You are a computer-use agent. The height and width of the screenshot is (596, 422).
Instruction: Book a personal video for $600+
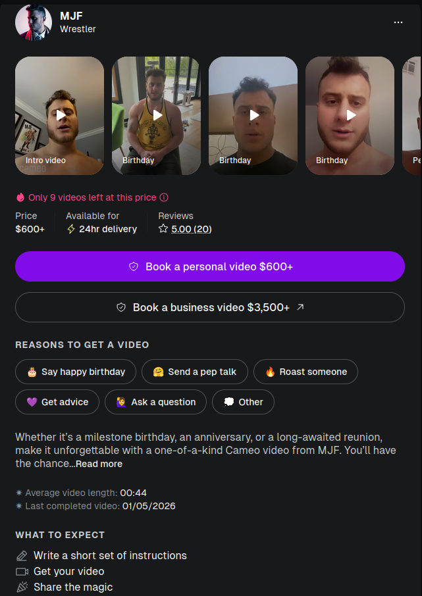[210, 266]
